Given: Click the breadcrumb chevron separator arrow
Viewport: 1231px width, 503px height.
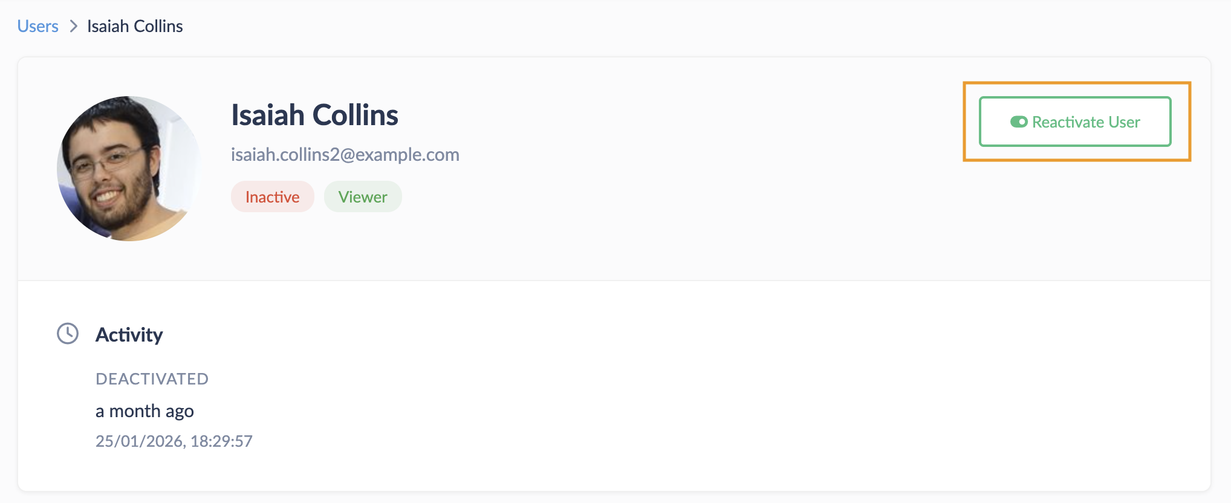Looking at the screenshot, I should click(x=73, y=27).
